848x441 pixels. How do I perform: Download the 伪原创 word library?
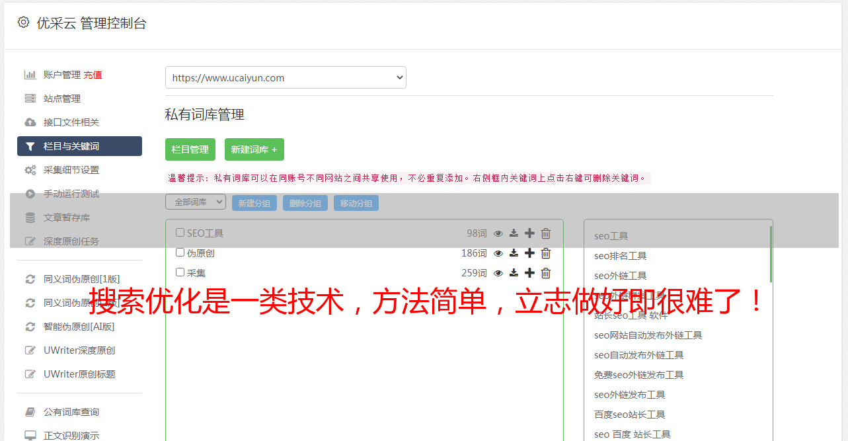514,253
